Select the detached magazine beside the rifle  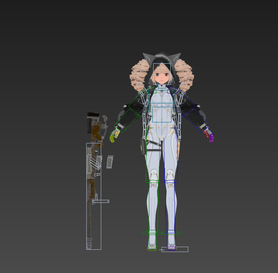coord(110,162)
